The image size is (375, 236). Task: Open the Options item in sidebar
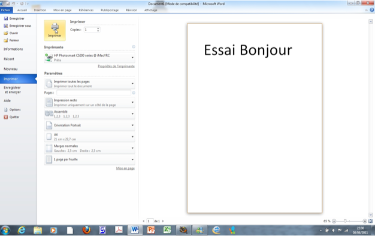tap(12, 109)
